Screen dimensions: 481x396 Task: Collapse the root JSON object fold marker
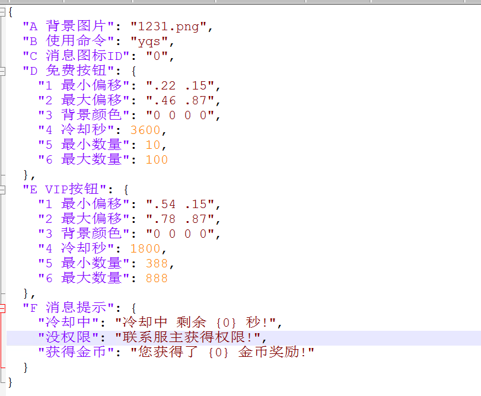[x=2, y=12]
